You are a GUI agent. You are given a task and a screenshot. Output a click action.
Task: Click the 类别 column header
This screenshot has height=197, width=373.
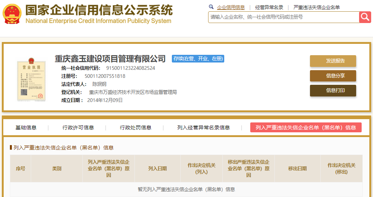click(x=57, y=168)
